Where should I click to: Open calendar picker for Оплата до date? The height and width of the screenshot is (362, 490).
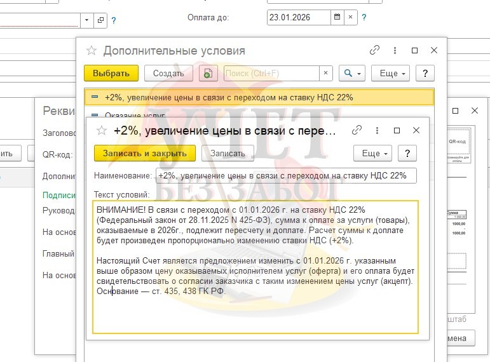(337, 18)
